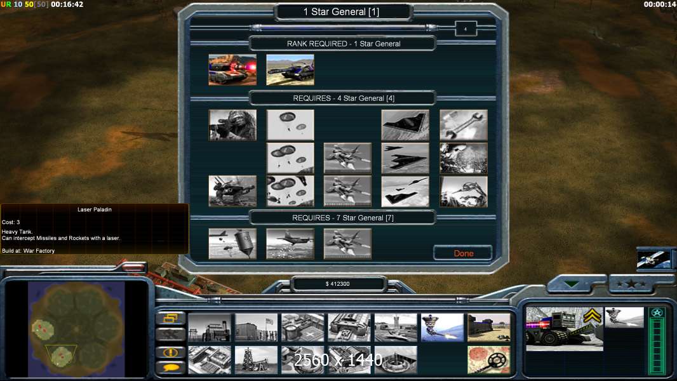Click the star rank emblem above green bar

coord(657,312)
